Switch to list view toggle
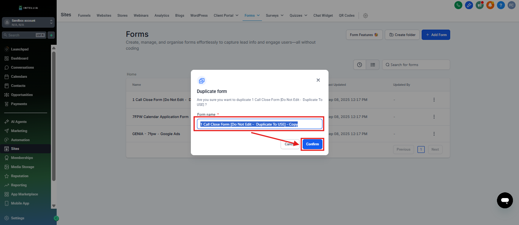519x225 pixels. pyautogui.click(x=373, y=65)
